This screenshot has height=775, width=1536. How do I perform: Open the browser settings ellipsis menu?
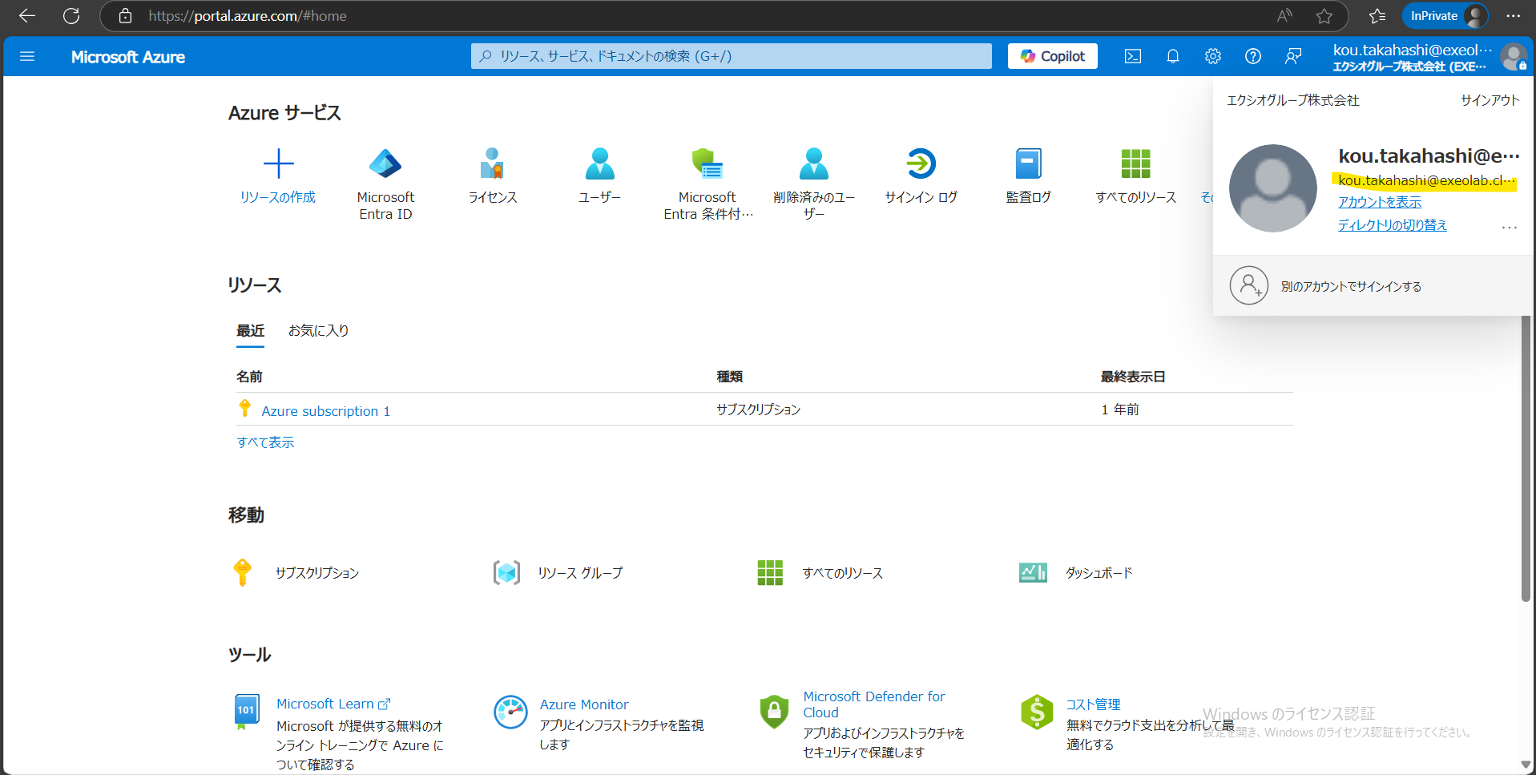[x=1512, y=16]
